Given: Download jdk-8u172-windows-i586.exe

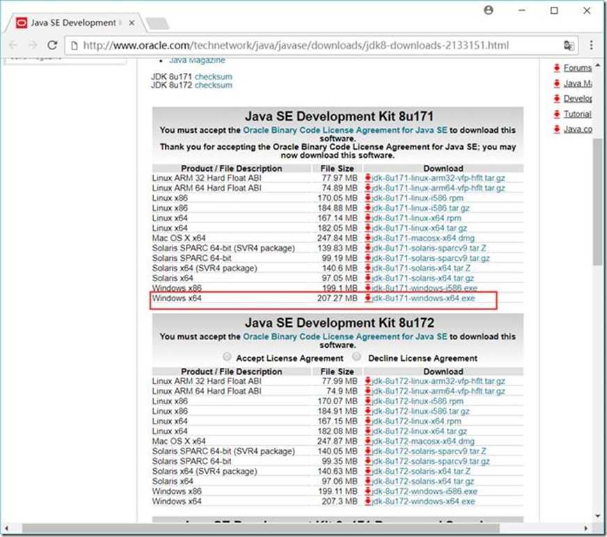Looking at the screenshot, I should (x=425, y=491).
